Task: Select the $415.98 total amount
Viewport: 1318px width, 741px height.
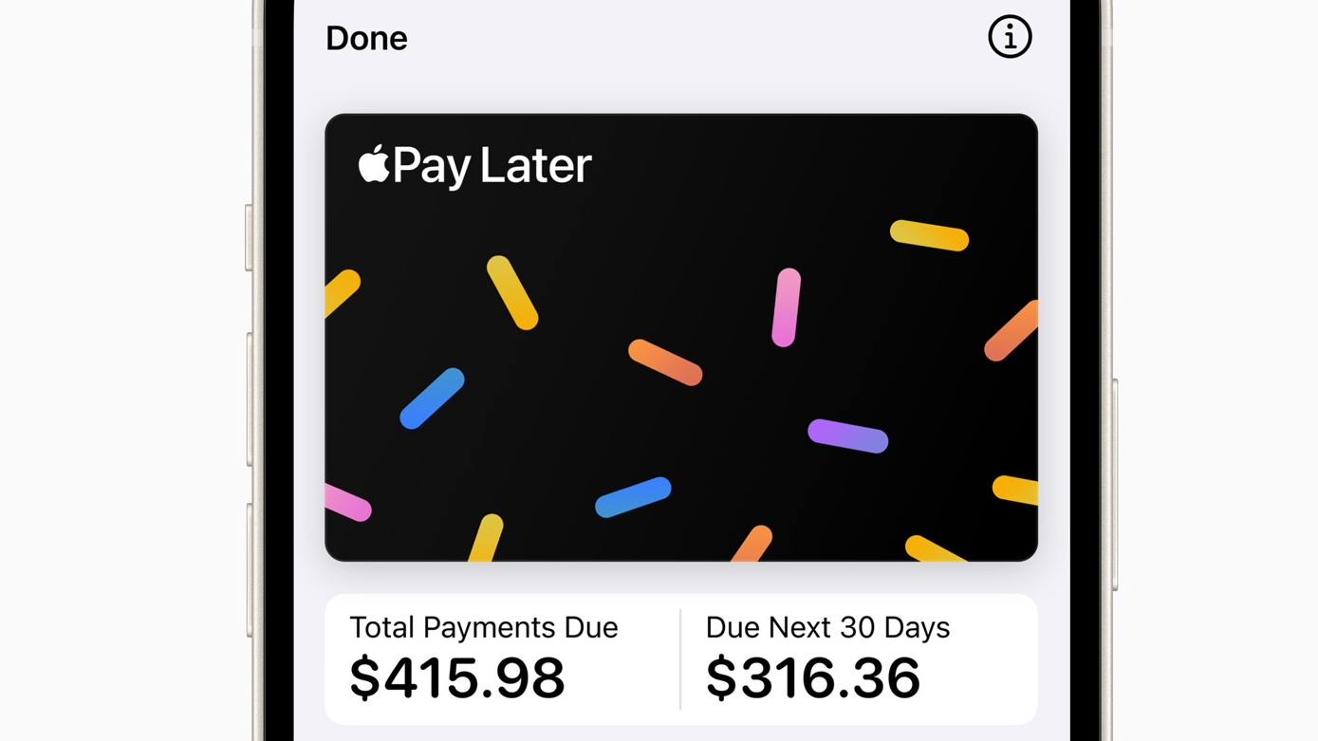Action: [457, 676]
